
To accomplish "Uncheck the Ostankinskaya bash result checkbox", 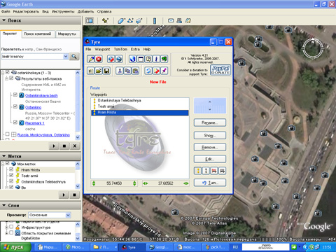I will 15,94.
